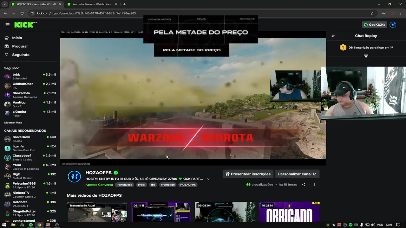The image size is (406, 228).
Task: Click Get KICKs button
Action: 375,25
